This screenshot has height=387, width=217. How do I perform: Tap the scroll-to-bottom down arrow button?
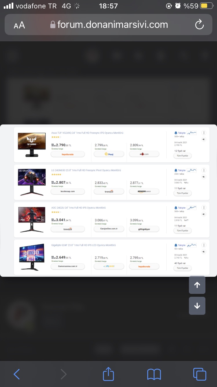click(197, 306)
